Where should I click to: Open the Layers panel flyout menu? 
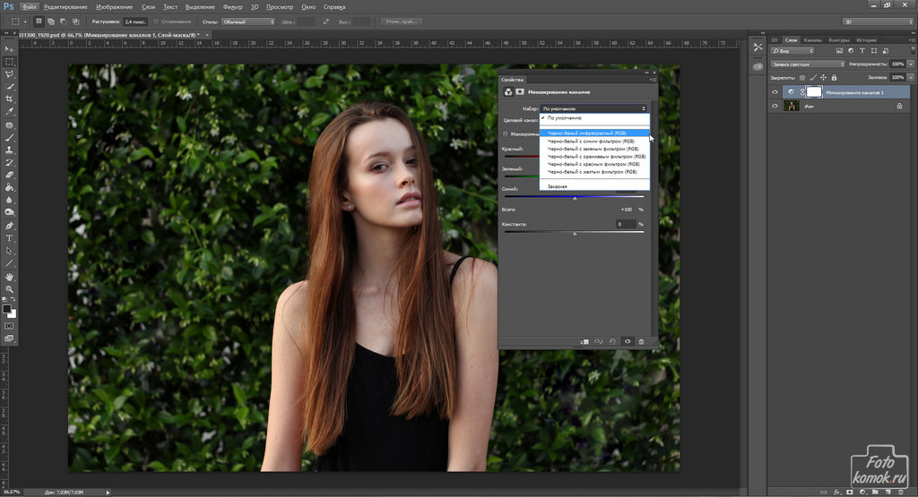(912, 39)
